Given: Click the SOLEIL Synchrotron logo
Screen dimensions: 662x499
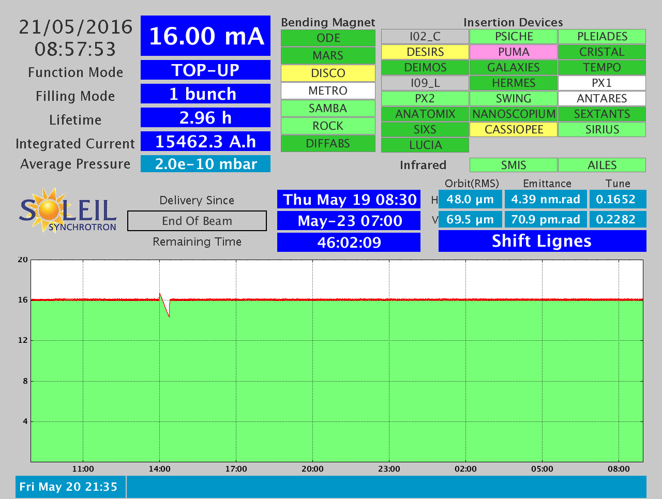Looking at the screenshot, I should (68, 210).
